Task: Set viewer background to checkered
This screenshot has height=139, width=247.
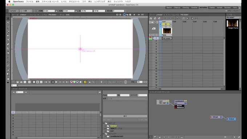Action: pyautogui.click(x=41, y=82)
